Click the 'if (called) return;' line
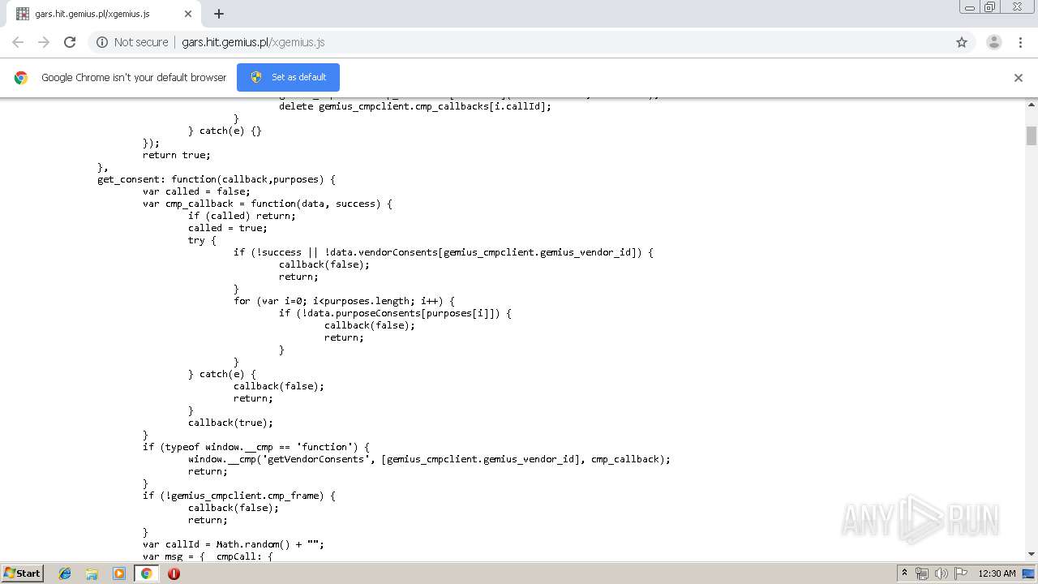Screen dimensions: 1038x584 242,216
